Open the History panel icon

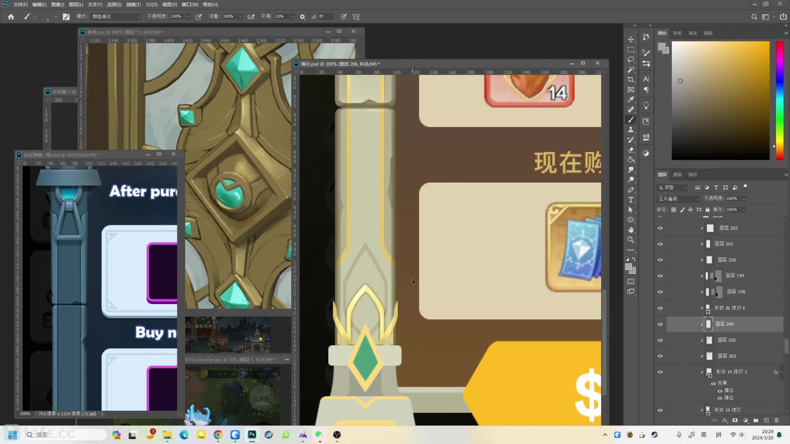tap(646, 37)
